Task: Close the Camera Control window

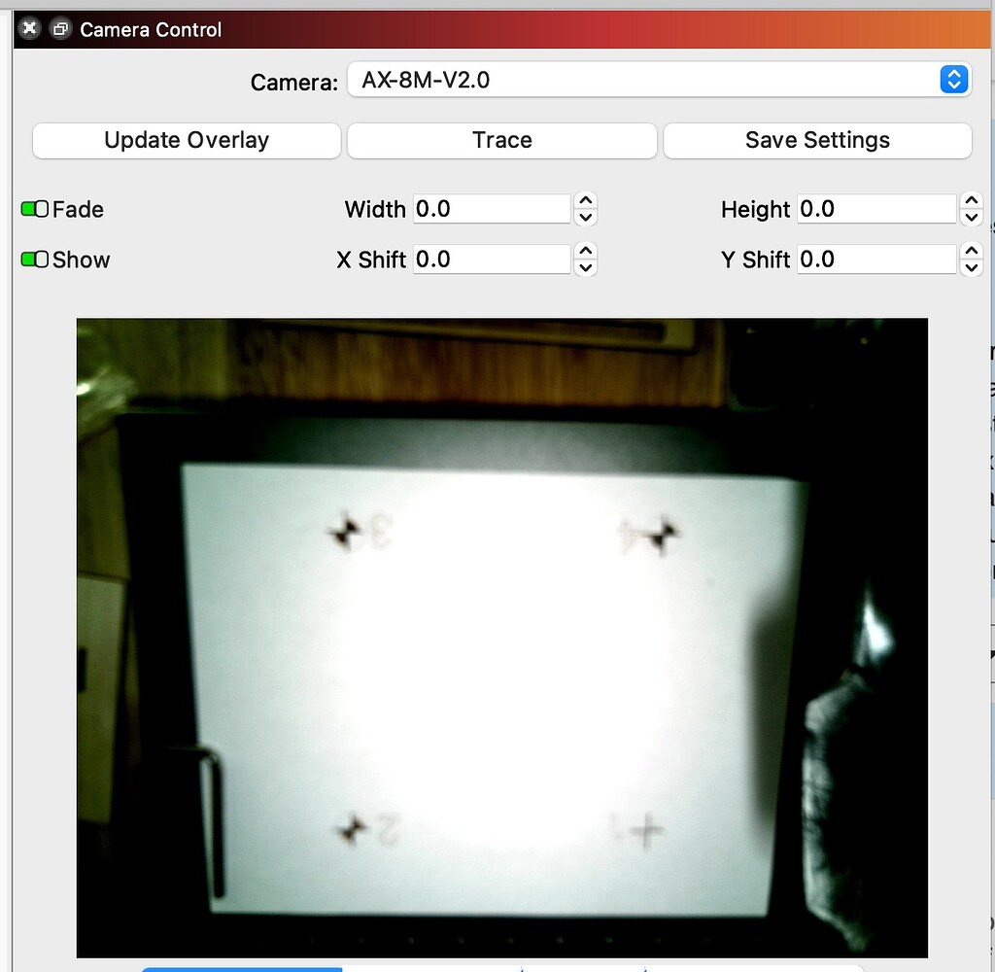Action: (x=28, y=28)
